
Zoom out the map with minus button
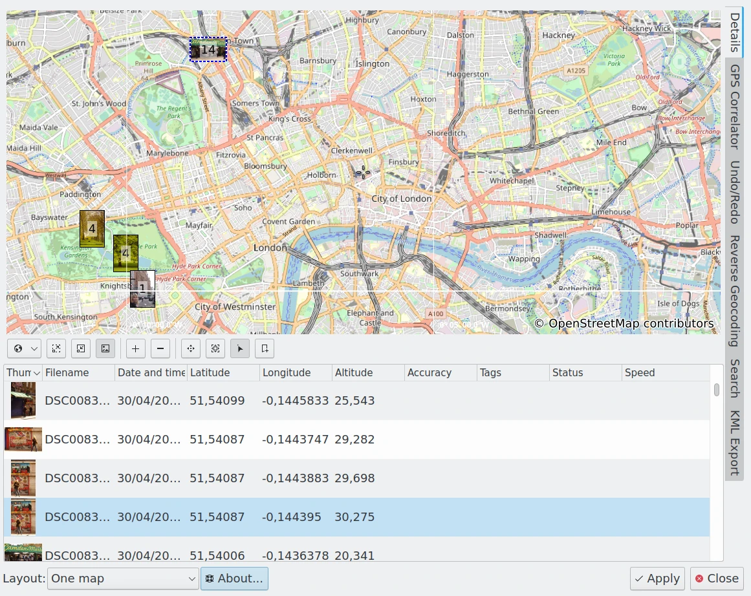point(160,349)
